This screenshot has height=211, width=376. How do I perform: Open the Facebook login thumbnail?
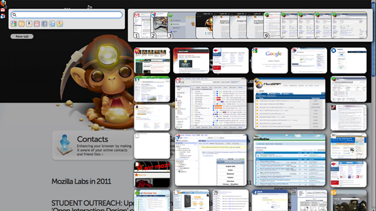click(270, 200)
